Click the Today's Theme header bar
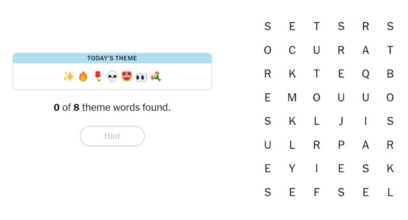Image resolution: width=408 pixels, height=220 pixels. 112,58
